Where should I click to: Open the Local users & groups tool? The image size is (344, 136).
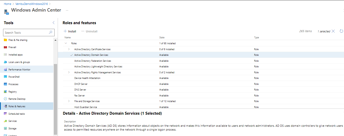[19, 62]
